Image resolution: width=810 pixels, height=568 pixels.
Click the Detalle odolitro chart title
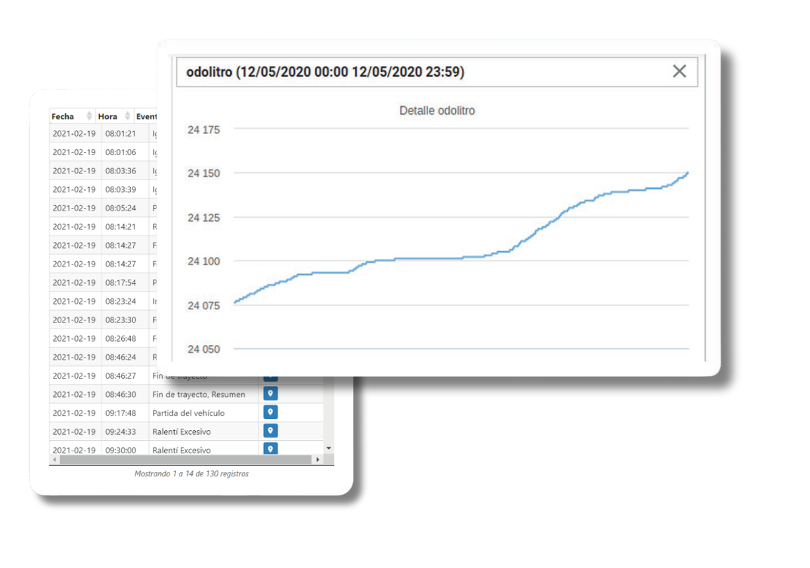pyautogui.click(x=437, y=111)
